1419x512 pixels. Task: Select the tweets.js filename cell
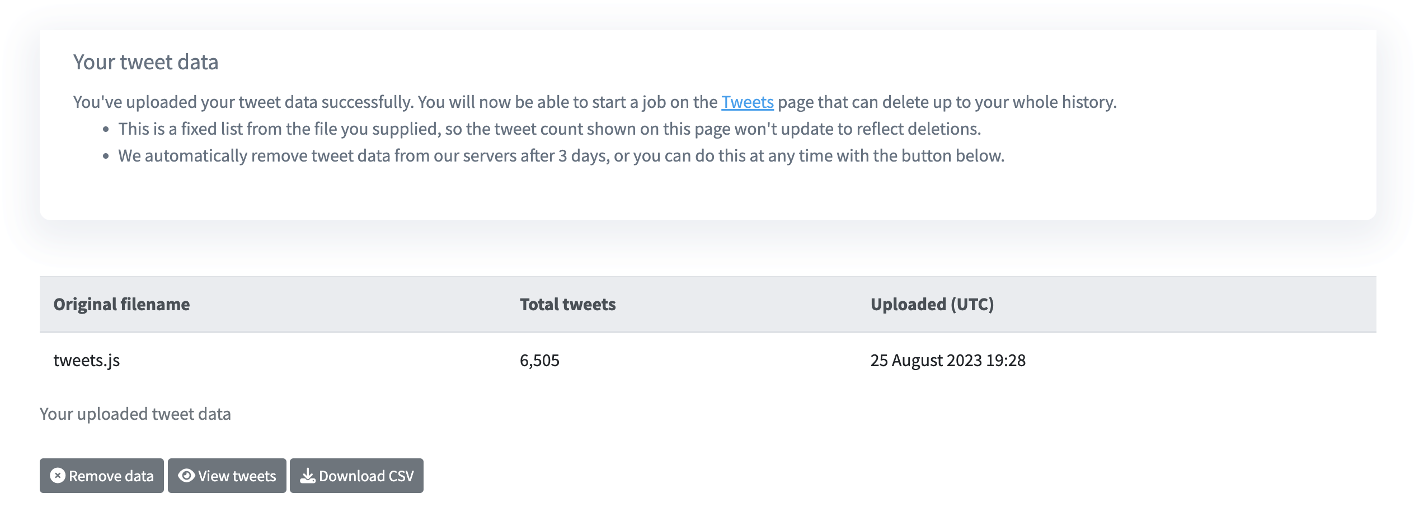(x=87, y=361)
